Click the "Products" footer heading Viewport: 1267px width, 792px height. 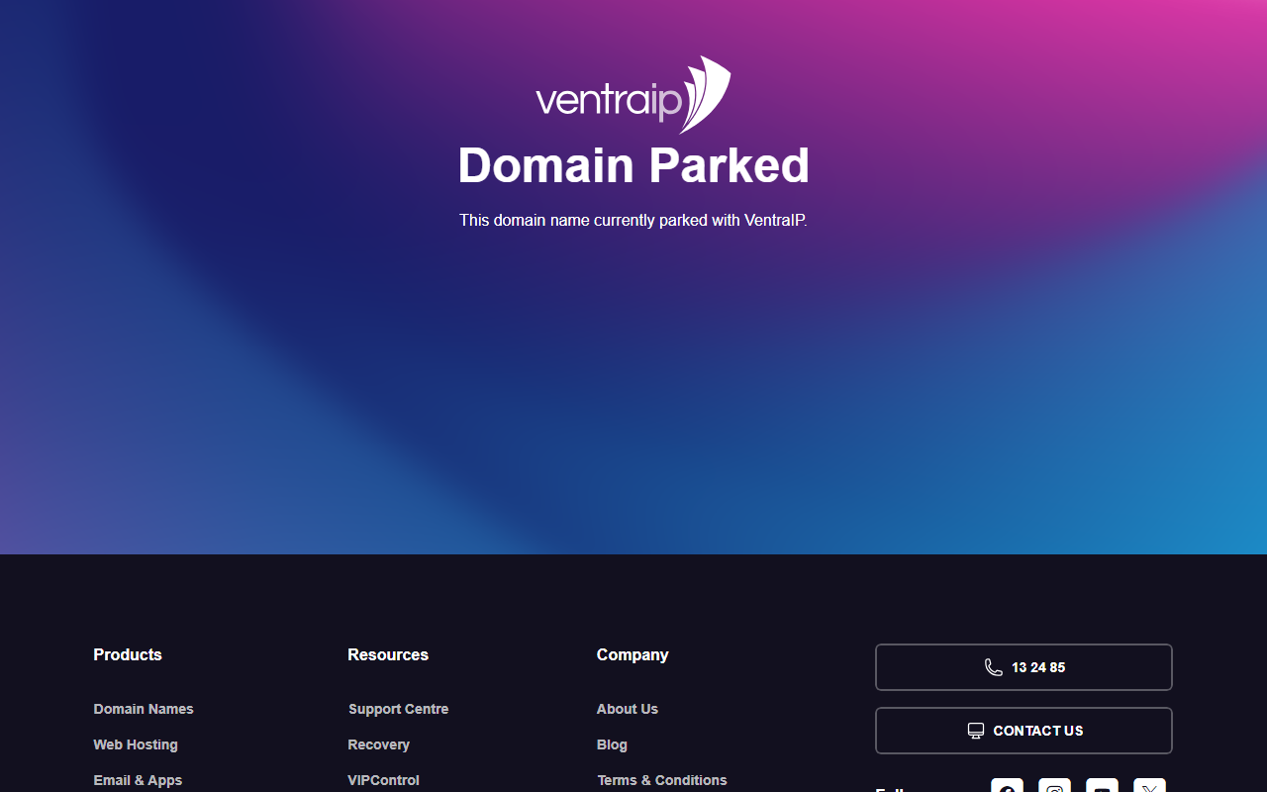click(x=128, y=654)
